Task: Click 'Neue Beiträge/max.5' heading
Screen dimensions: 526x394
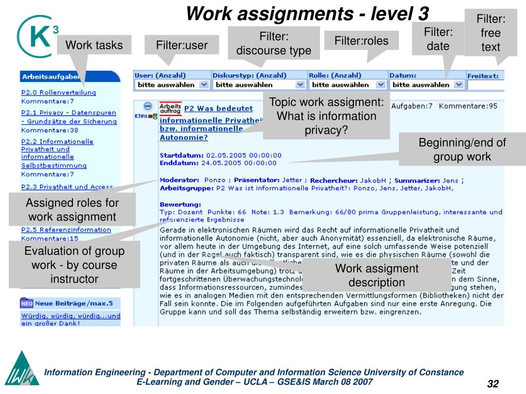Action: [x=74, y=303]
